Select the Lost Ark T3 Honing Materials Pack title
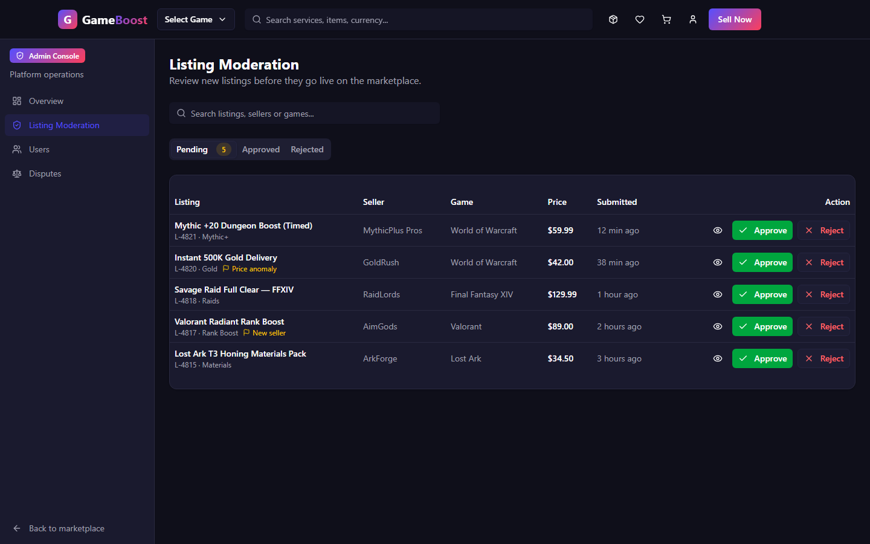This screenshot has width=870, height=544. [240, 354]
